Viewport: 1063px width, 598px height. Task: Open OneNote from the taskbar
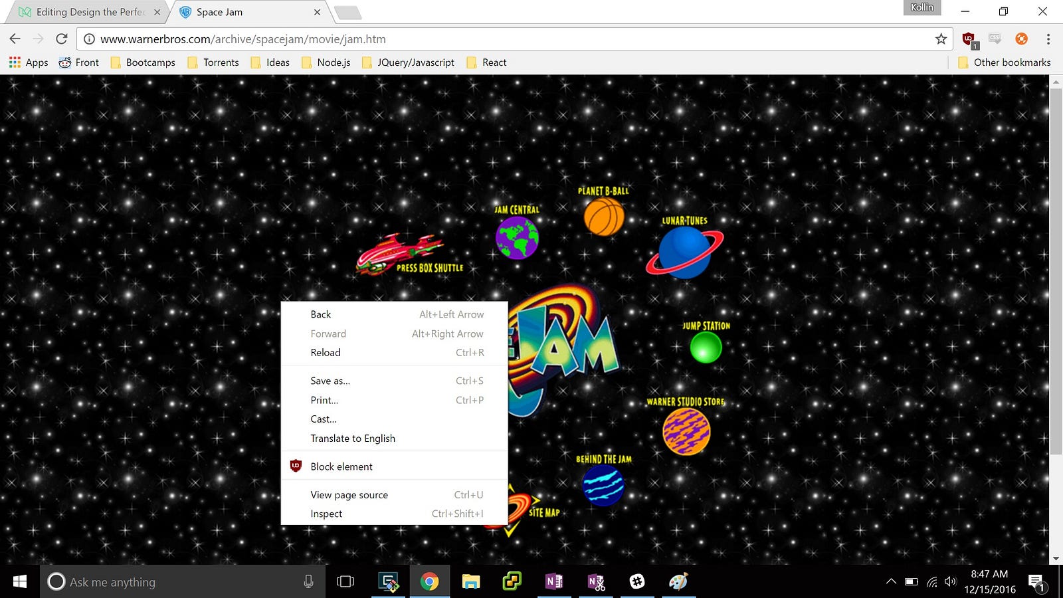coord(554,582)
